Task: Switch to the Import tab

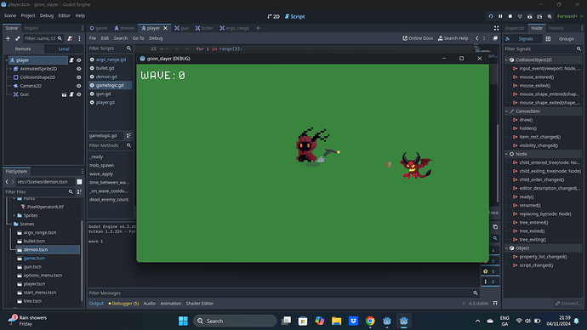Action: coord(31,28)
